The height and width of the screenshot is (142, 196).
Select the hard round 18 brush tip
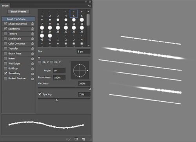[x=82, y=21]
